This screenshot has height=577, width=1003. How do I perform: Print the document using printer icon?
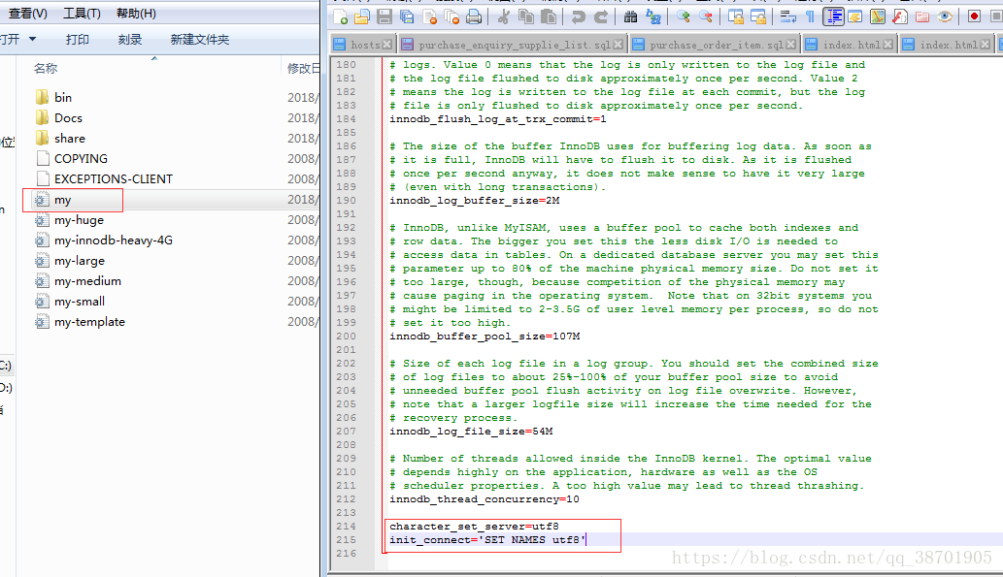474,16
